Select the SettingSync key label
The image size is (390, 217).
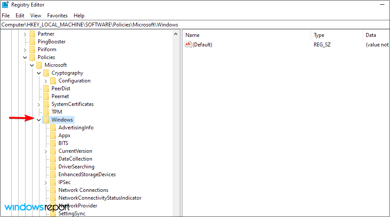(x=71, y=213)
